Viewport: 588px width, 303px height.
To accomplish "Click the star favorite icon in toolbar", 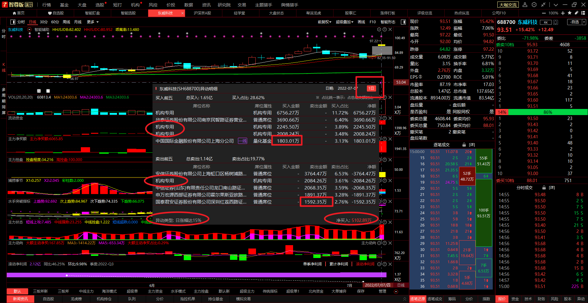I will pyautogui.click(x=570, y=13).
